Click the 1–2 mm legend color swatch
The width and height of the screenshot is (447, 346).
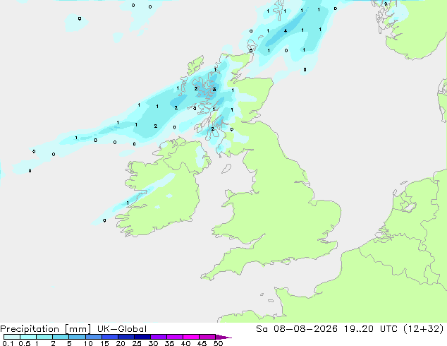[44, 337]
